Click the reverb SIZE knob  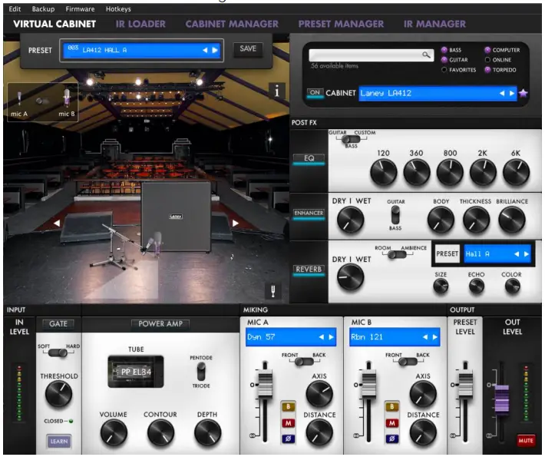pyautogui.click(x=441, y=286)
